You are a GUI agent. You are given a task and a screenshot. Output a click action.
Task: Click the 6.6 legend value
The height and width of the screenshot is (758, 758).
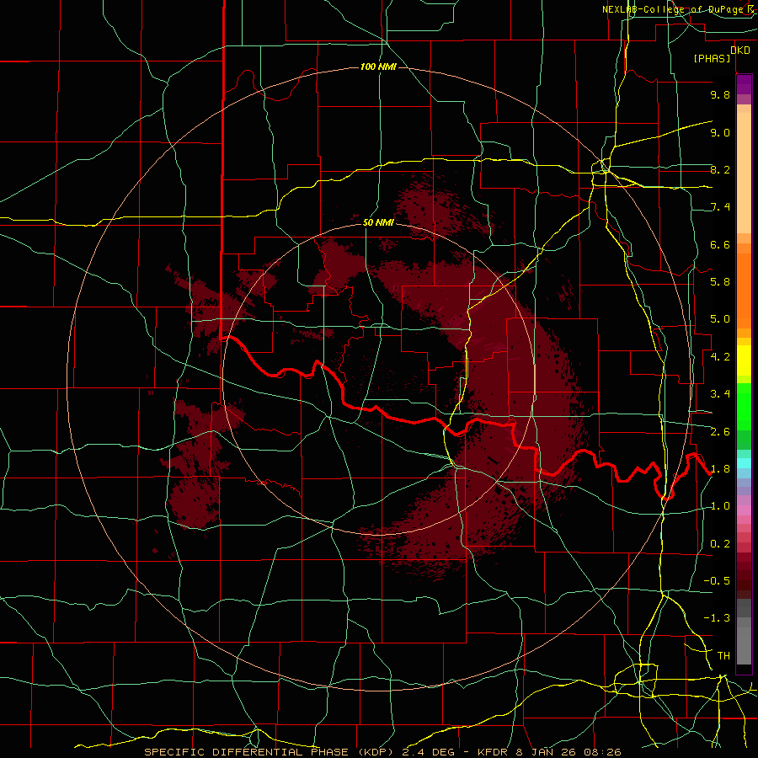tap(720, 244)
